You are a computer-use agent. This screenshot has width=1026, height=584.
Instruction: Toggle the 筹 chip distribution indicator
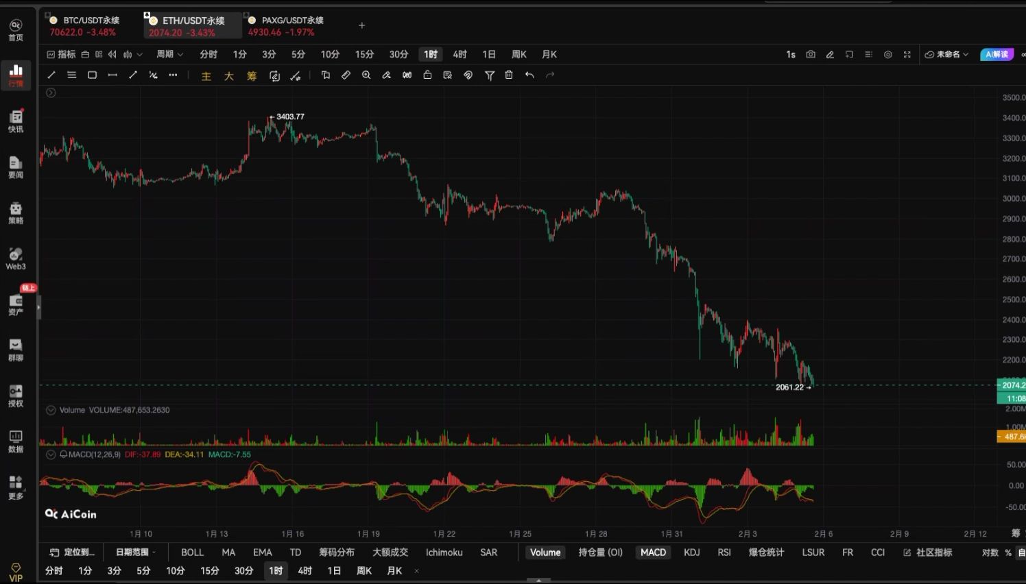252,76
